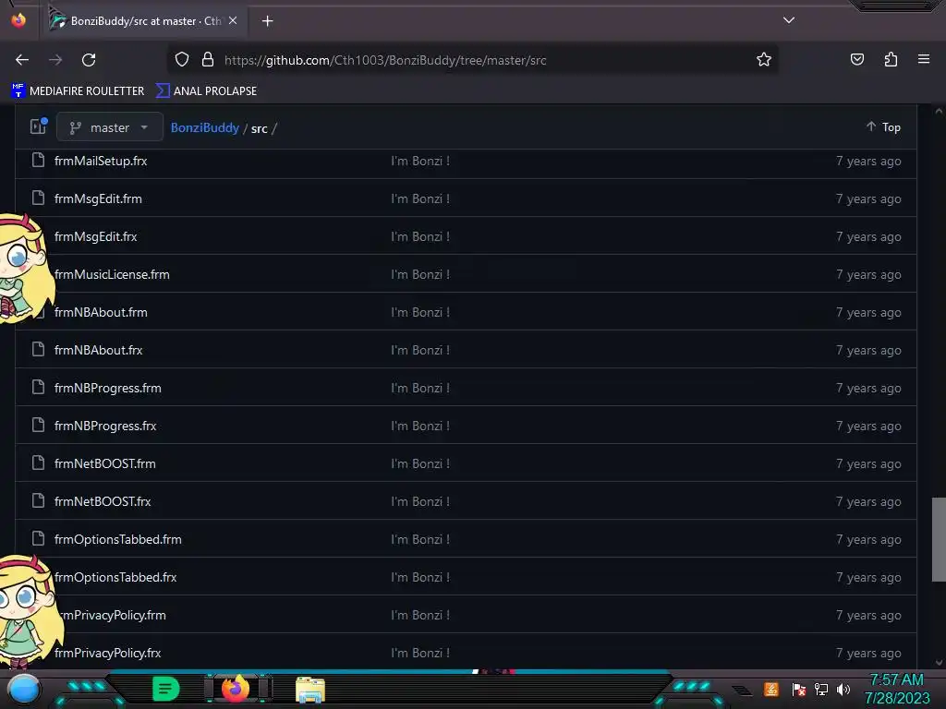Open Firefox application menu
Image resolution: width=946 pixels, height=709 pixels.
tap(924, 59)
